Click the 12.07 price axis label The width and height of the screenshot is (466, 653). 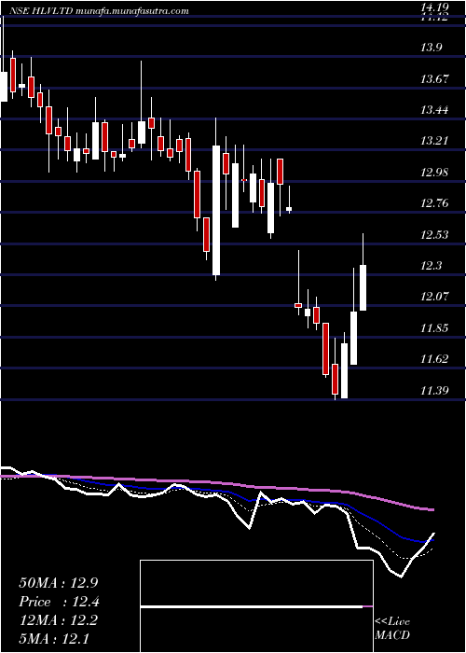point(435,297)
